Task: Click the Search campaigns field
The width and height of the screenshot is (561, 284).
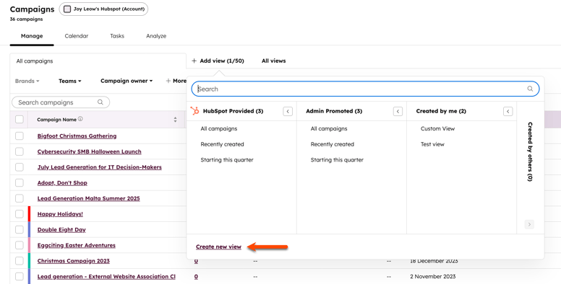Action: point(61,102)
